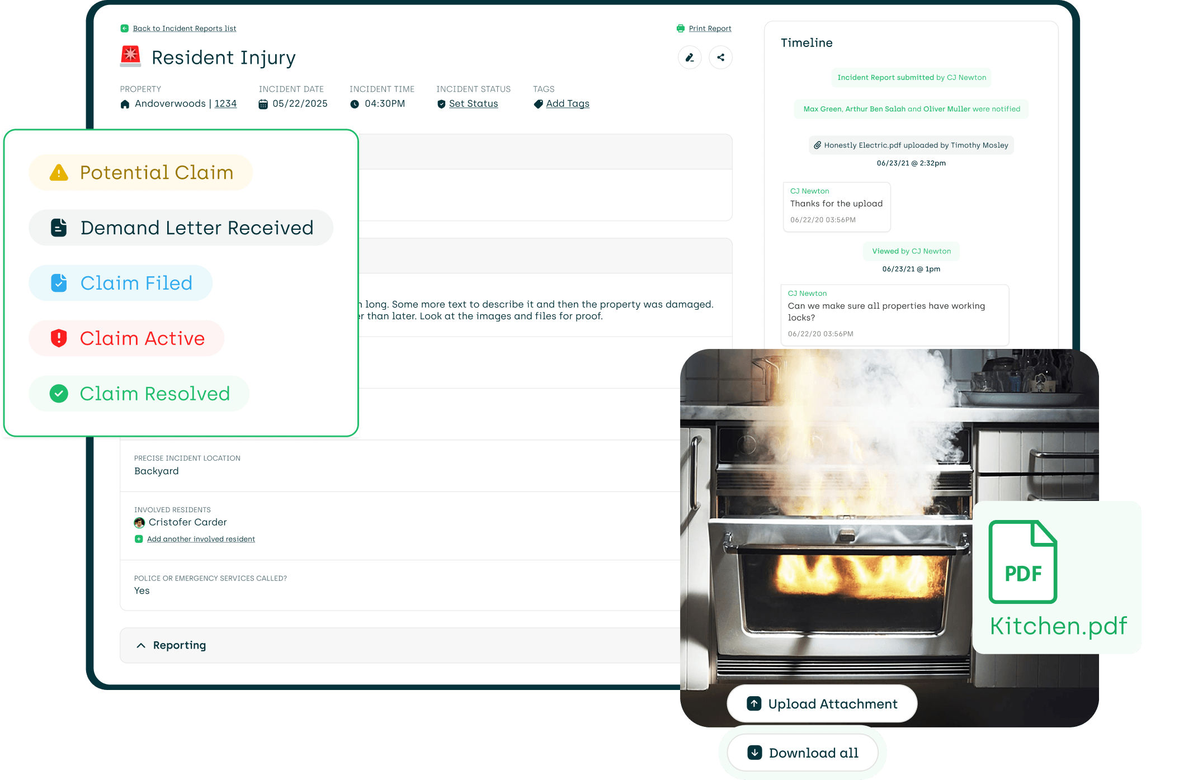
Task: Click the tag icon next to Add Tags
Action: click(x=538, y=104)
